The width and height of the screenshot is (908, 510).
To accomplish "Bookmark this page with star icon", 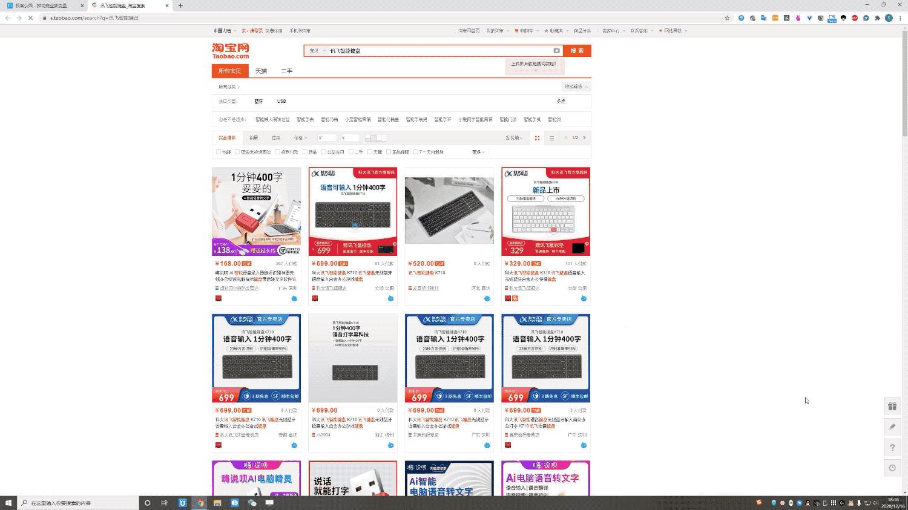I will tap(727, 18).
